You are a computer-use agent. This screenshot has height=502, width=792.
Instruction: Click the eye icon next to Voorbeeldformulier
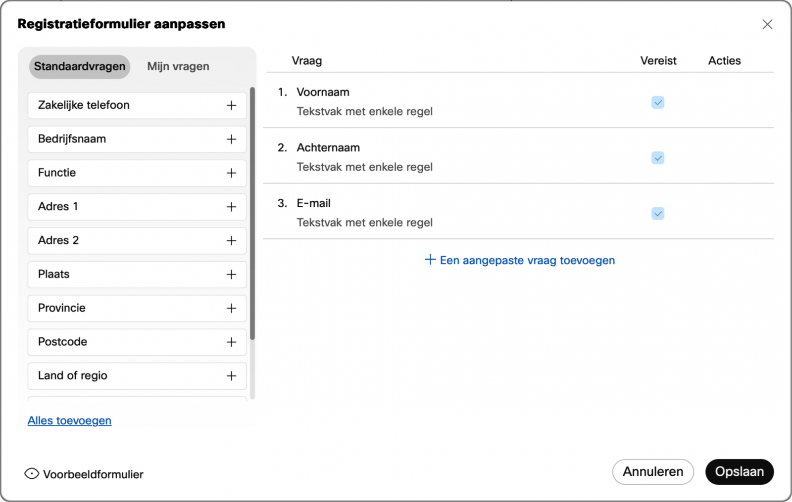coord(31,474)
